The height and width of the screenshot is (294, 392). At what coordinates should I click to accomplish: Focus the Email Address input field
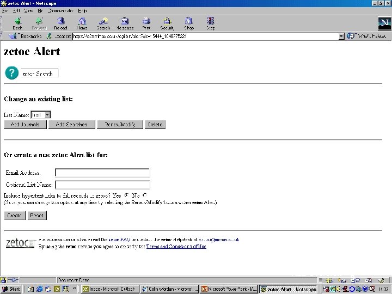102,173
